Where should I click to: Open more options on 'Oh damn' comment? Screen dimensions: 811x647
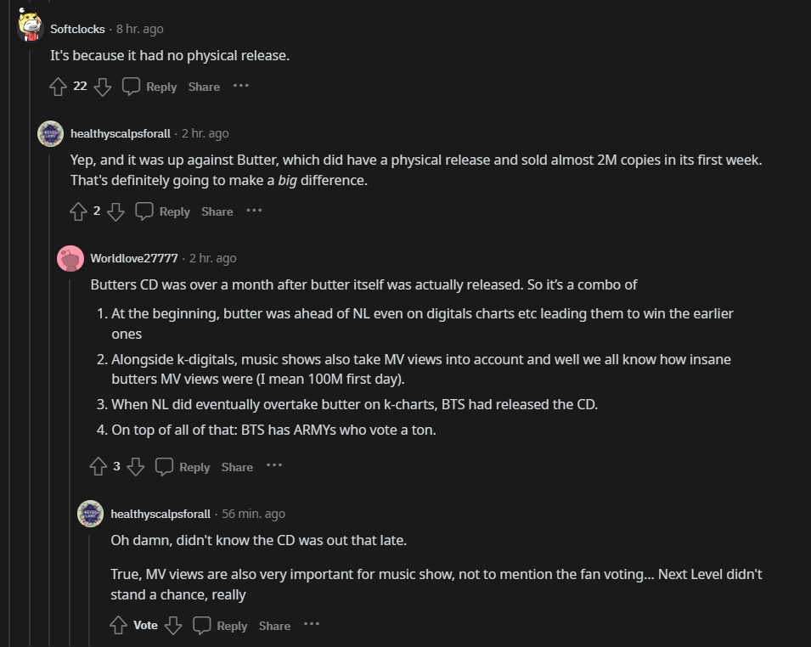(312, 625)
